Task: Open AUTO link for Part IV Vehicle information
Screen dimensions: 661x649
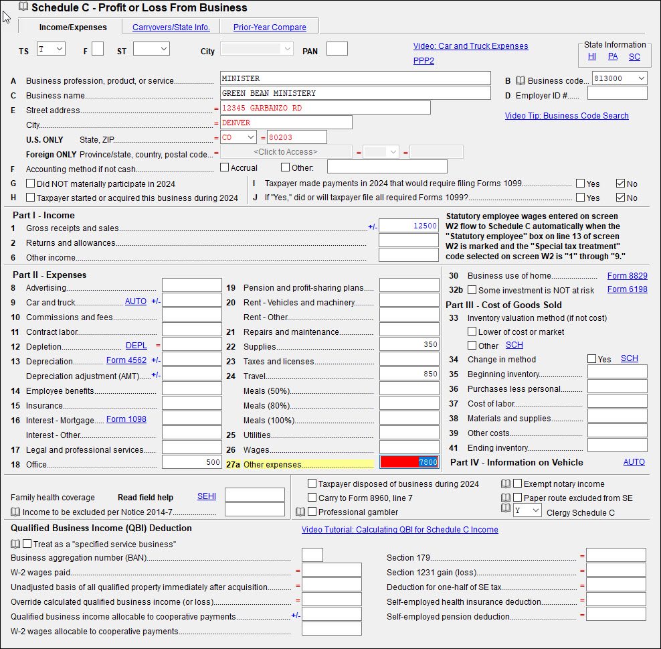Action: coord(634,462)
